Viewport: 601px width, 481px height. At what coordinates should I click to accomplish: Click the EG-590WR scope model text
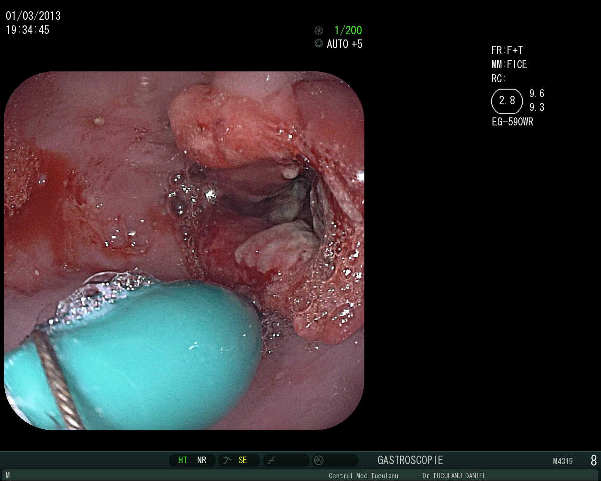tap(513, 122)
